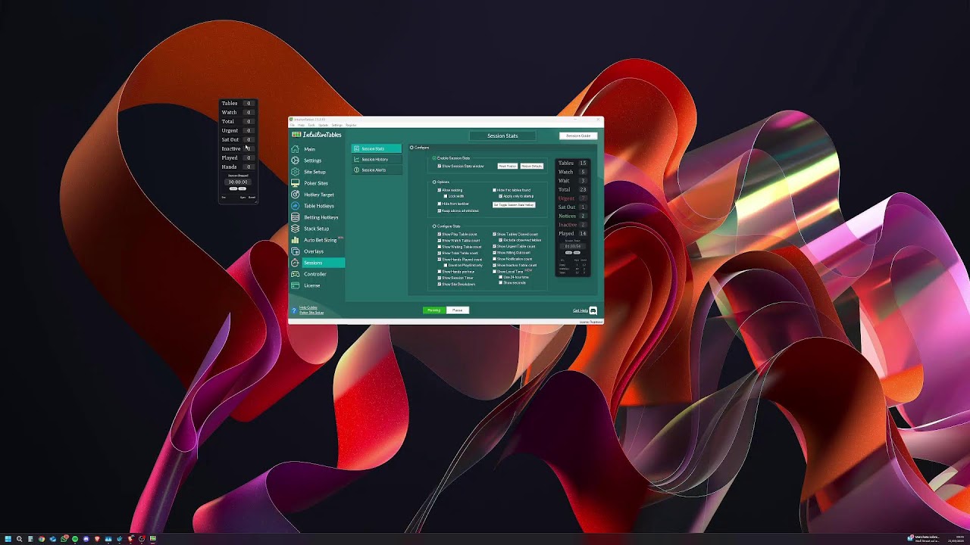Click the Pause button
The width and height of the screenshot is (970, 545).
[458, 310]
